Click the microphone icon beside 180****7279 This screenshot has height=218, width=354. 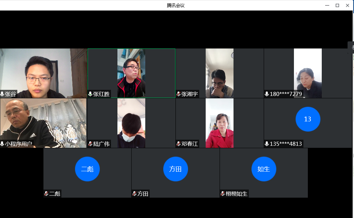[267, 94]
